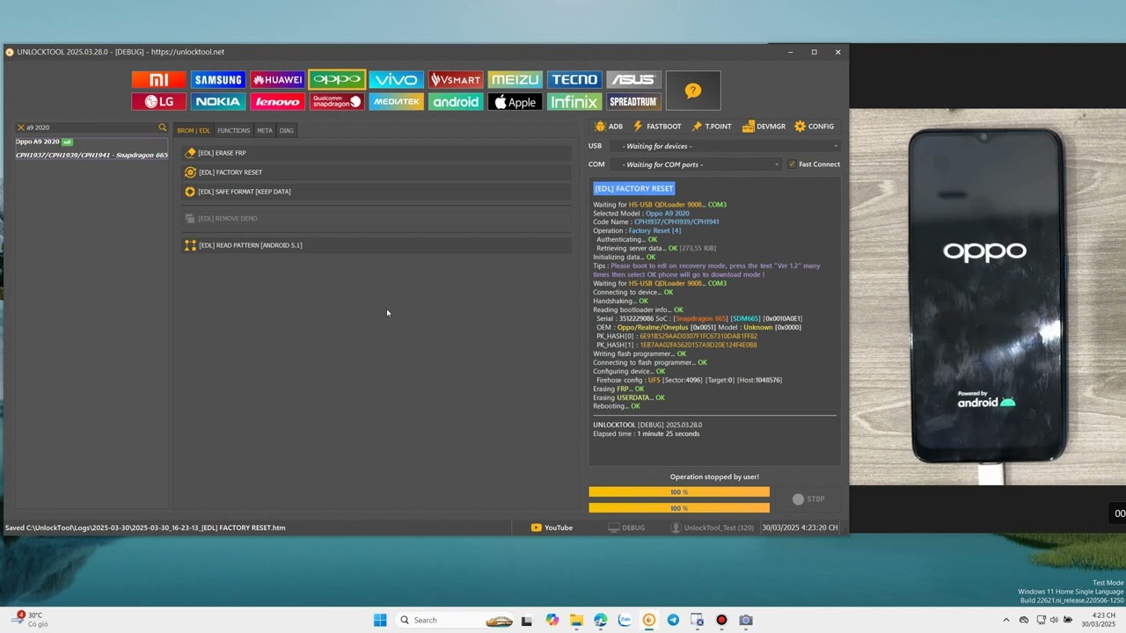Click the Windows taskbar Search box

pyautogui.click(x=456, y=620)
